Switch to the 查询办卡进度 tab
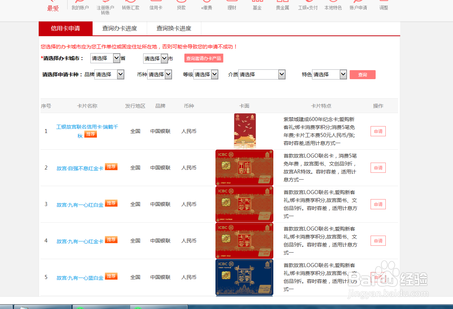Viewport: 453px width, 309px height. coord(120,29)
